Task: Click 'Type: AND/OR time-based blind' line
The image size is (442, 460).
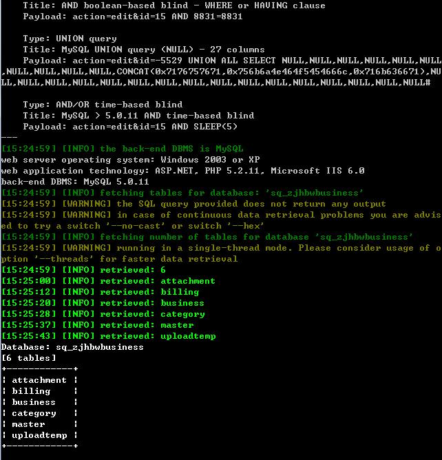Action: coord(103,105)
